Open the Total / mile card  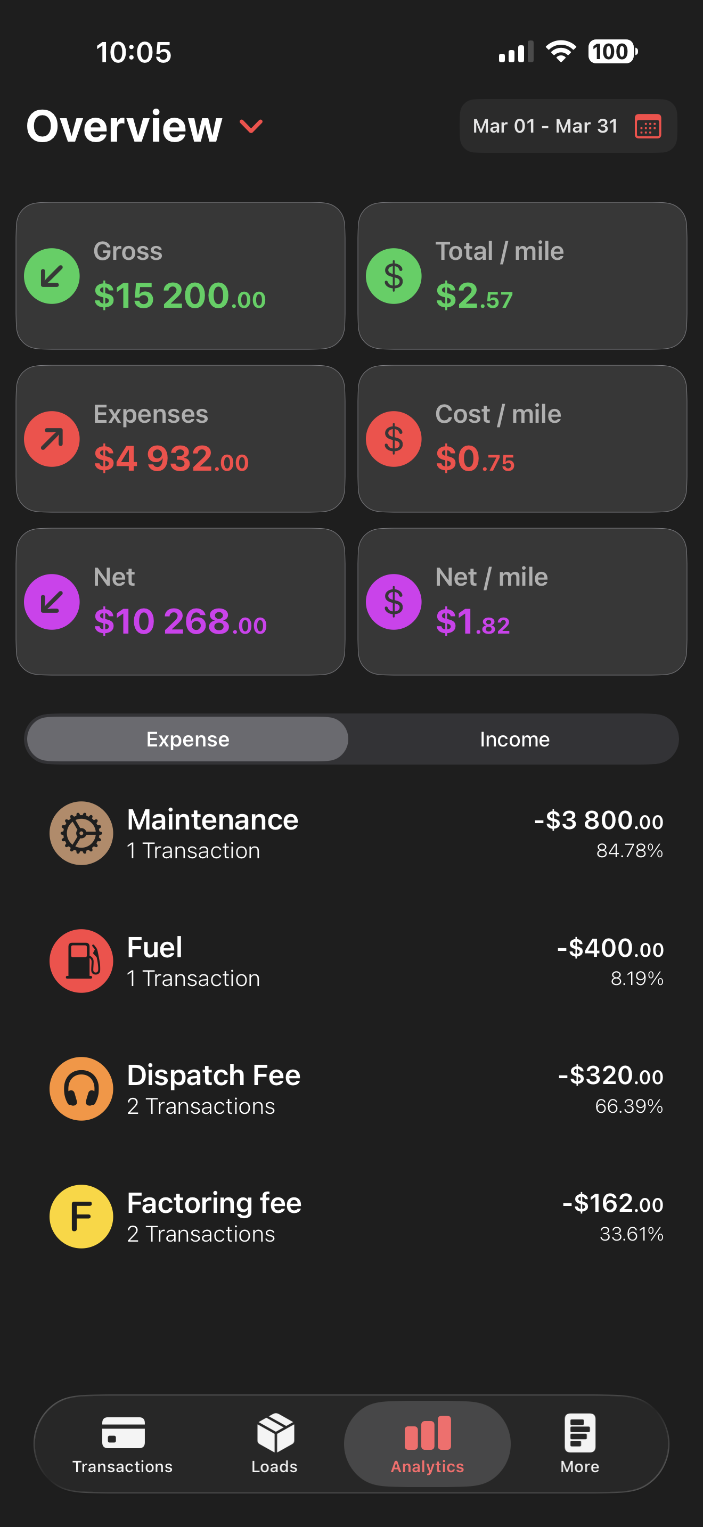click(x=521, y=276)
